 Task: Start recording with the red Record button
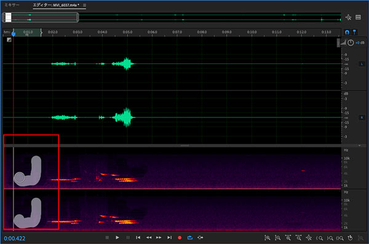(x=180, y=238)
